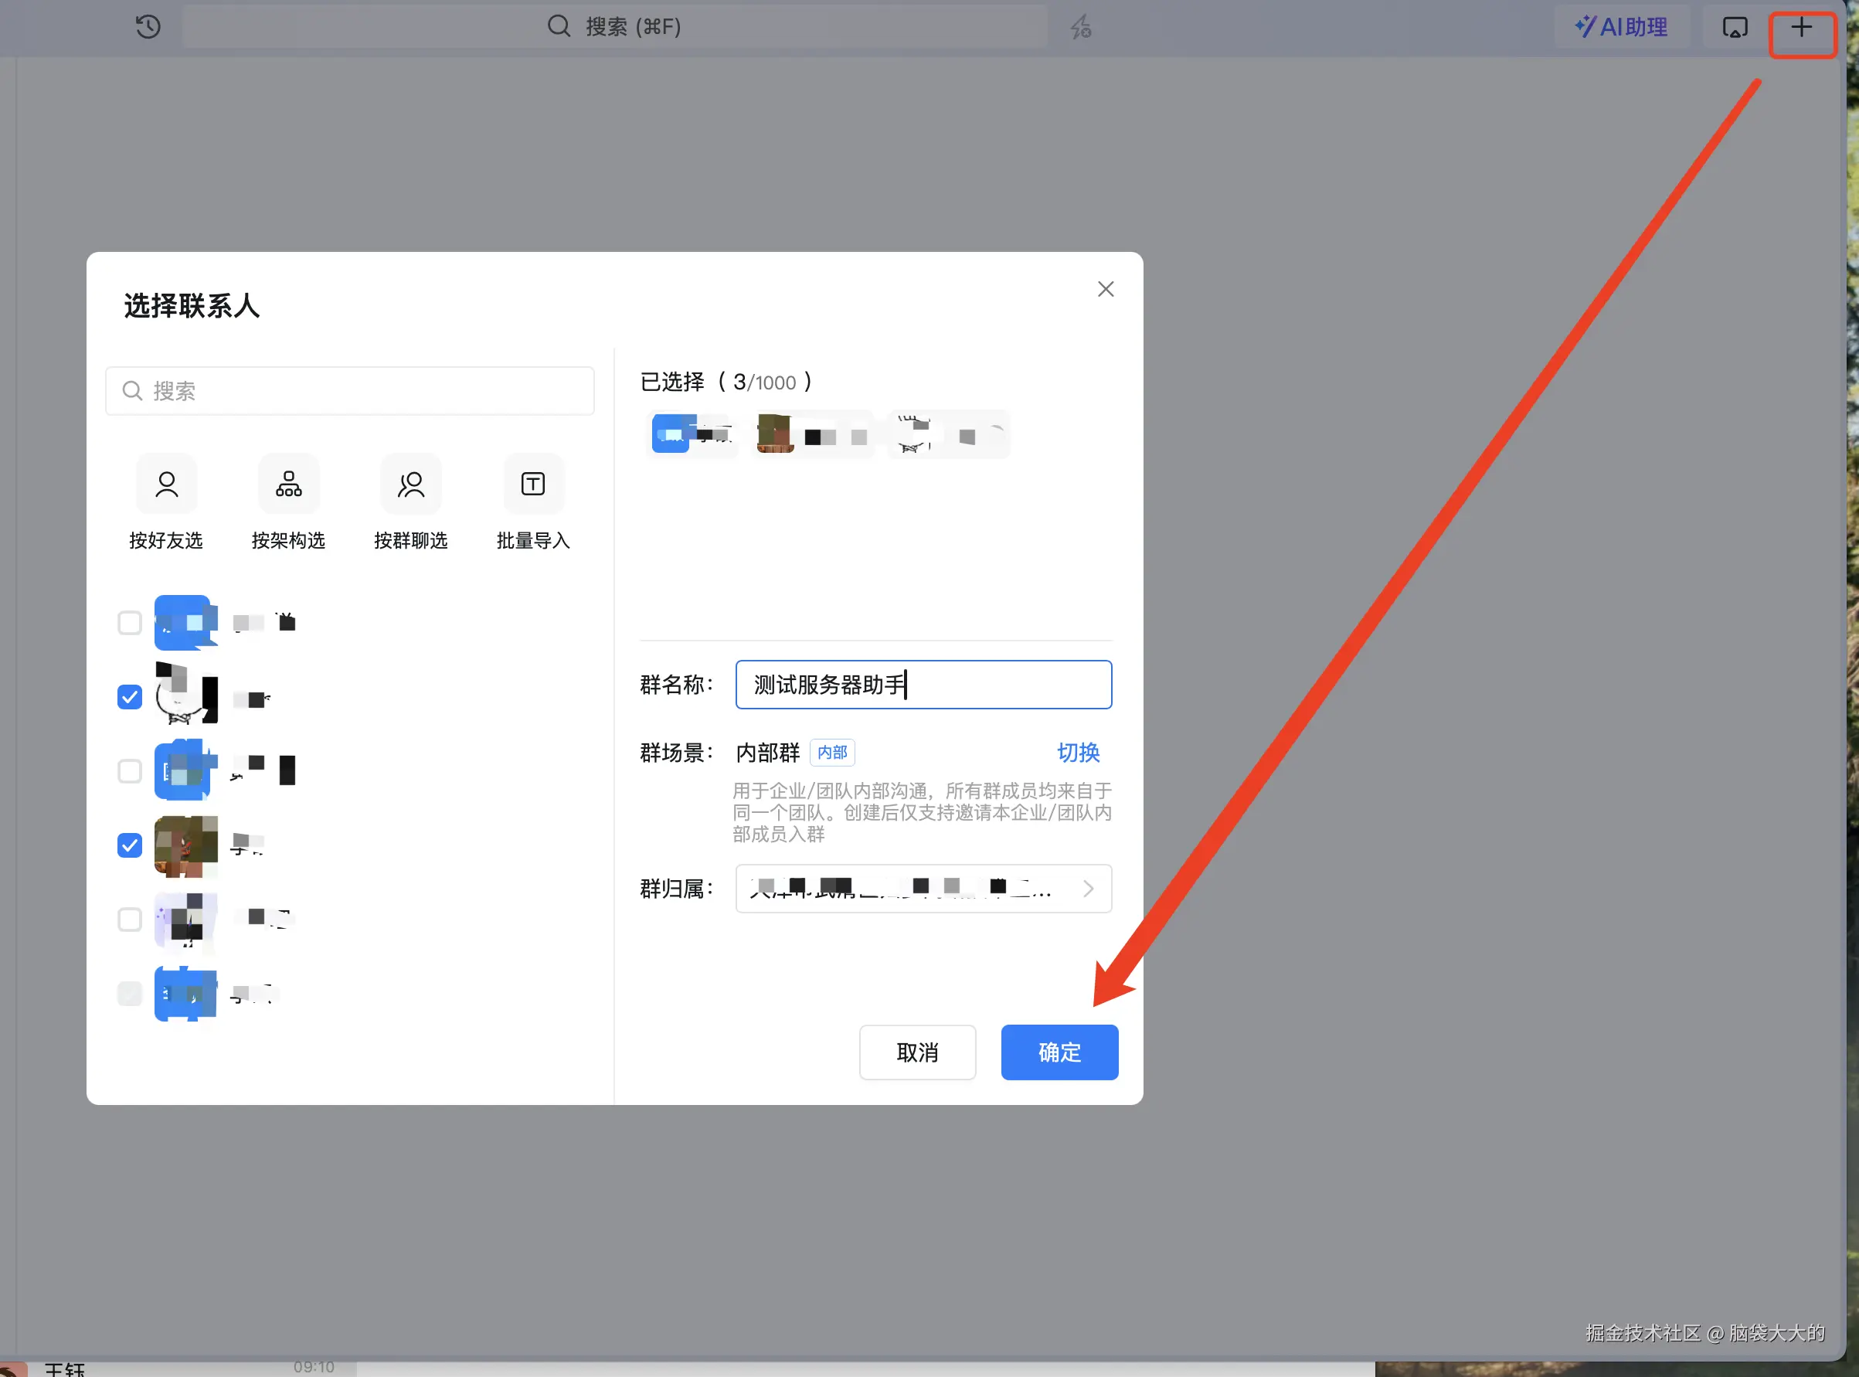
Task: Uncheck the second contact's checkbox
Action: [x=130, y=697]
